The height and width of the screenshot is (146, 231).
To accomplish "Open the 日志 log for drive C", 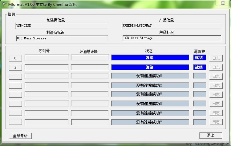I will (x=216, y=58).
